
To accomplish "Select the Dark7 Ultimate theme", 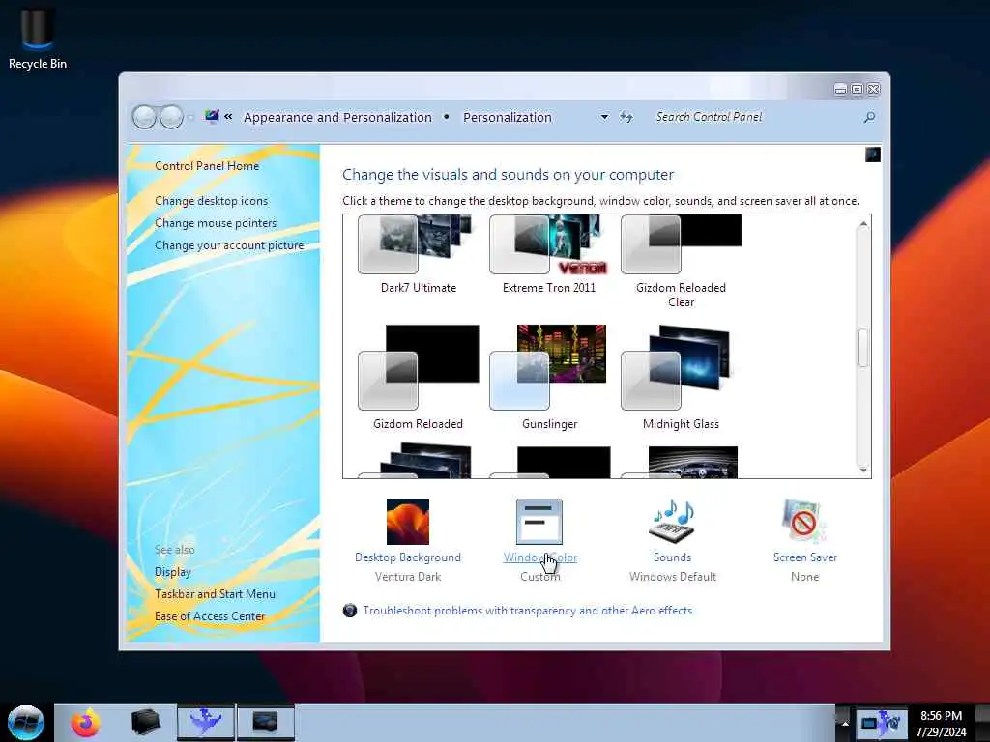I will (x=418, y=254).
